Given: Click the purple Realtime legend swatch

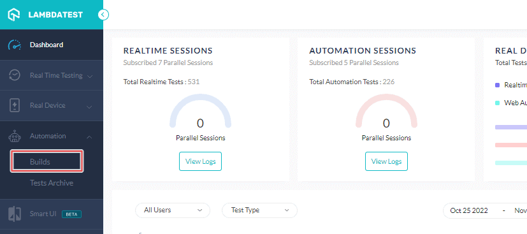Looking at the screenshot, I should point(498,85).
